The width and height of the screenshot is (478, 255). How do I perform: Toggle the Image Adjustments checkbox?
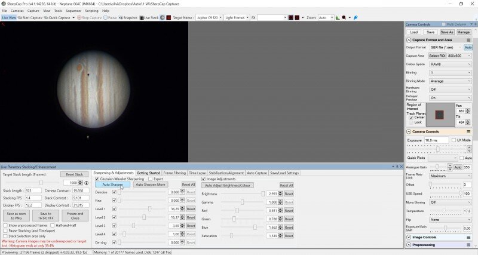[203, 179]
